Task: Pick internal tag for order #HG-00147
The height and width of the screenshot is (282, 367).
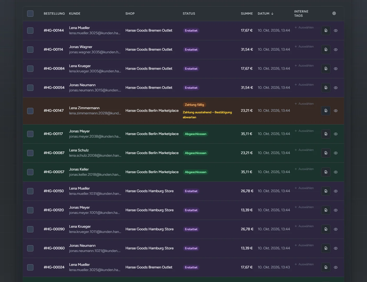Action: tap(304, 104)
